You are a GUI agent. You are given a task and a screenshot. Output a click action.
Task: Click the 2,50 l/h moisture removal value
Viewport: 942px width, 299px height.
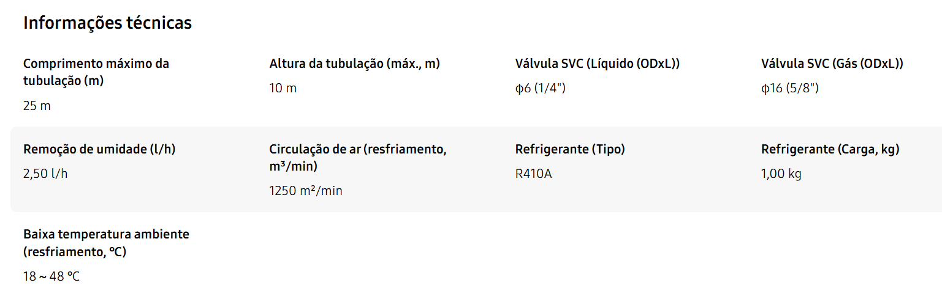45,174
